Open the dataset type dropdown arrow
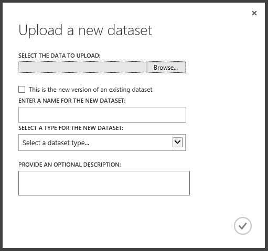 click(177, 142)
